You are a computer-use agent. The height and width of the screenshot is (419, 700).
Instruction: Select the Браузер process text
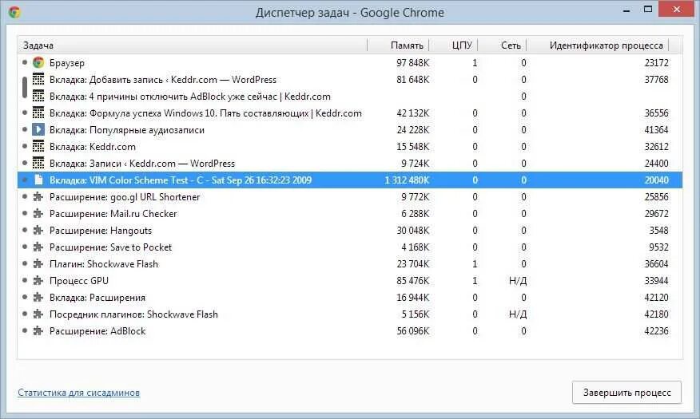pos(67,63)
